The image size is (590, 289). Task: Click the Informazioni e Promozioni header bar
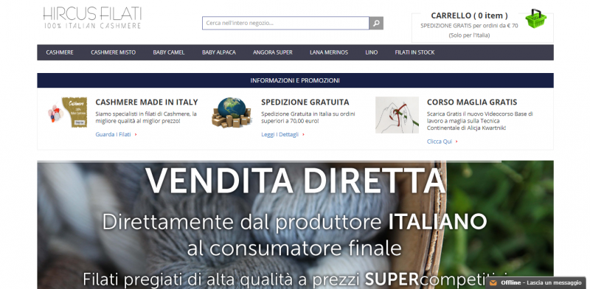click(x=296, y=80)
